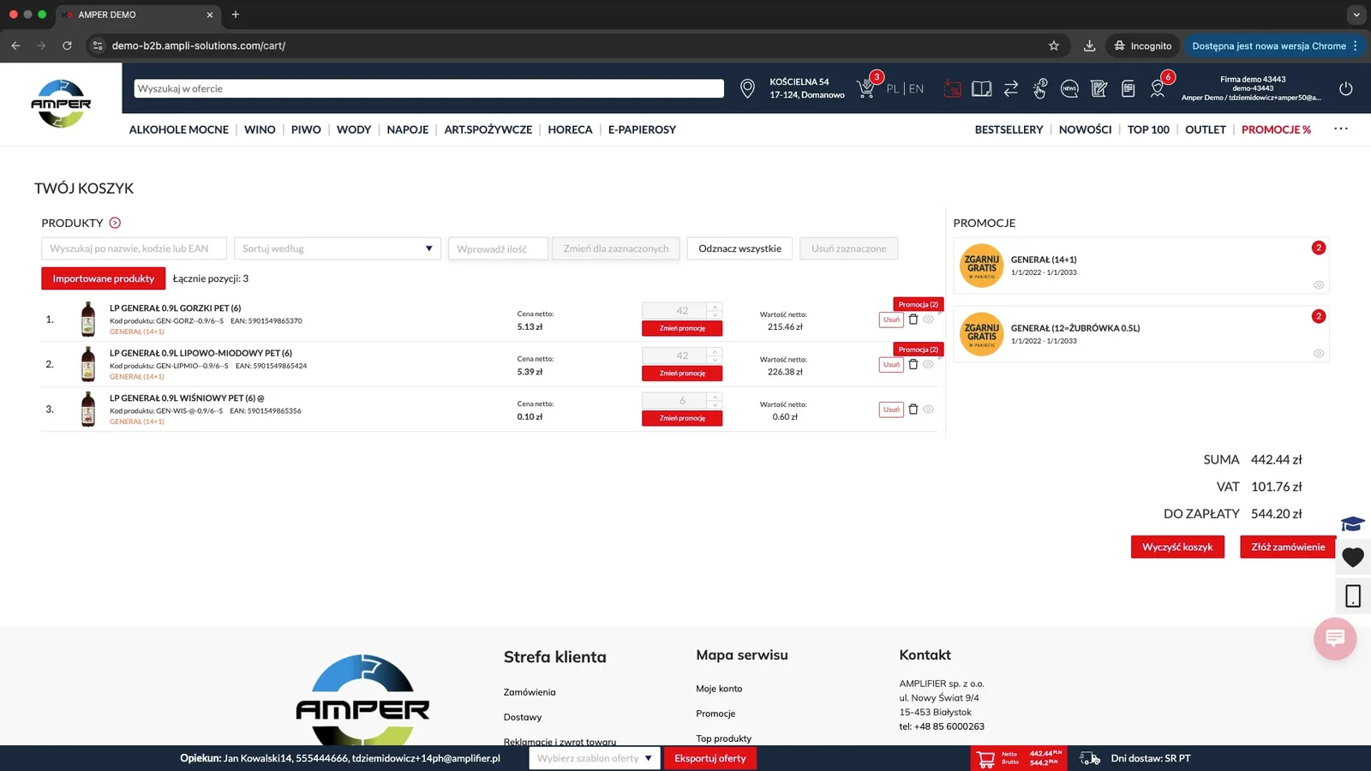This screenshot has width=1371, height=771.
Task: Increase quantity for GORZKI PET row
Action: point(715,307)
